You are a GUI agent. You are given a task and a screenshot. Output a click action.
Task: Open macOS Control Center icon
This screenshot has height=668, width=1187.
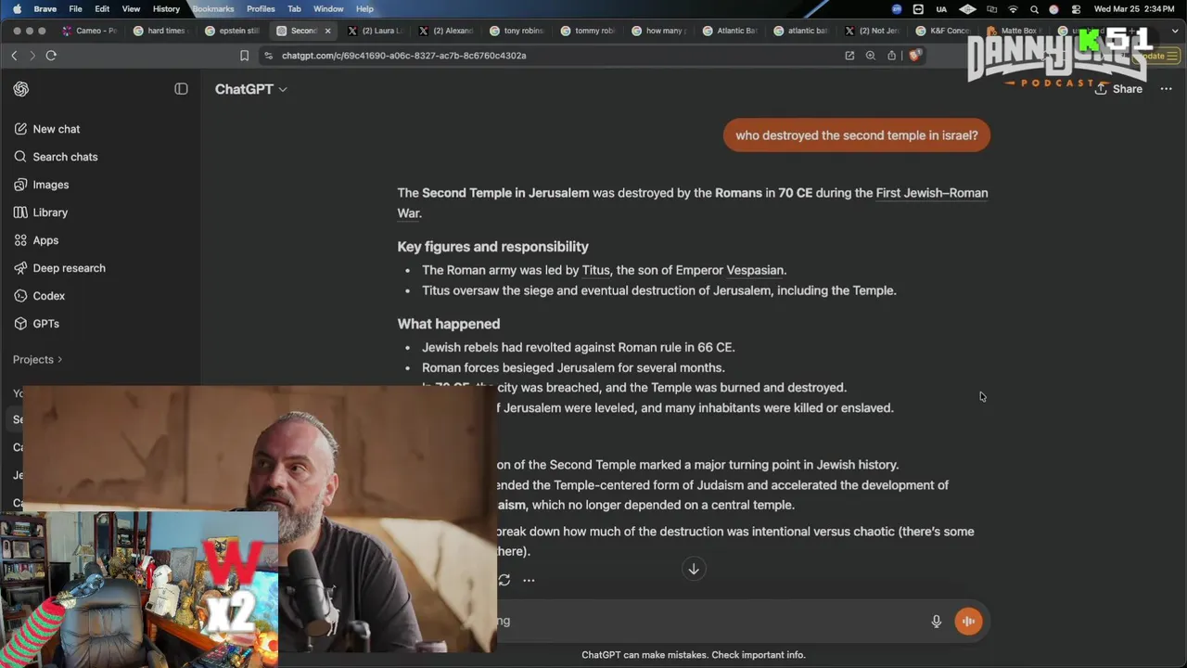click(1076, 9)
